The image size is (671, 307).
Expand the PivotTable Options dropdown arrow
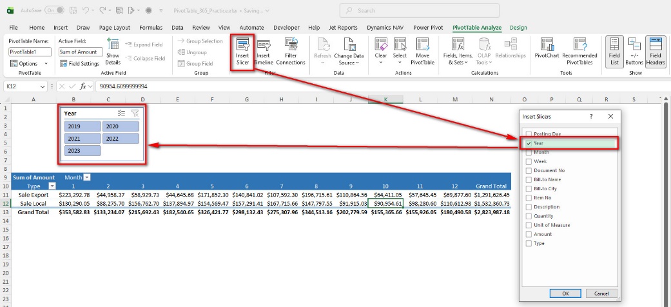[46, 64]
